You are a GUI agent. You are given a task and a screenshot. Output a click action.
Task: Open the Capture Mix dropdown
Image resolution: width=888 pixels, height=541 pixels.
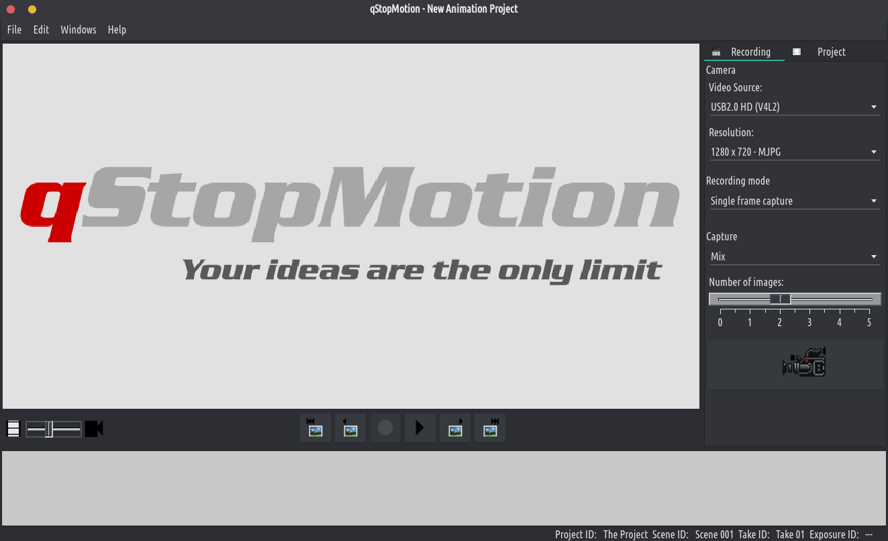(x=795, y=256)
